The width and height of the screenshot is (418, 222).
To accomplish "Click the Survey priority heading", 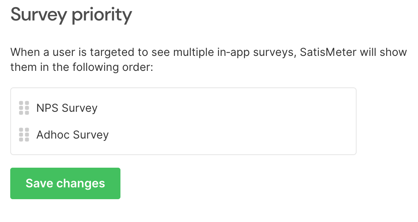I will [71, 15].
